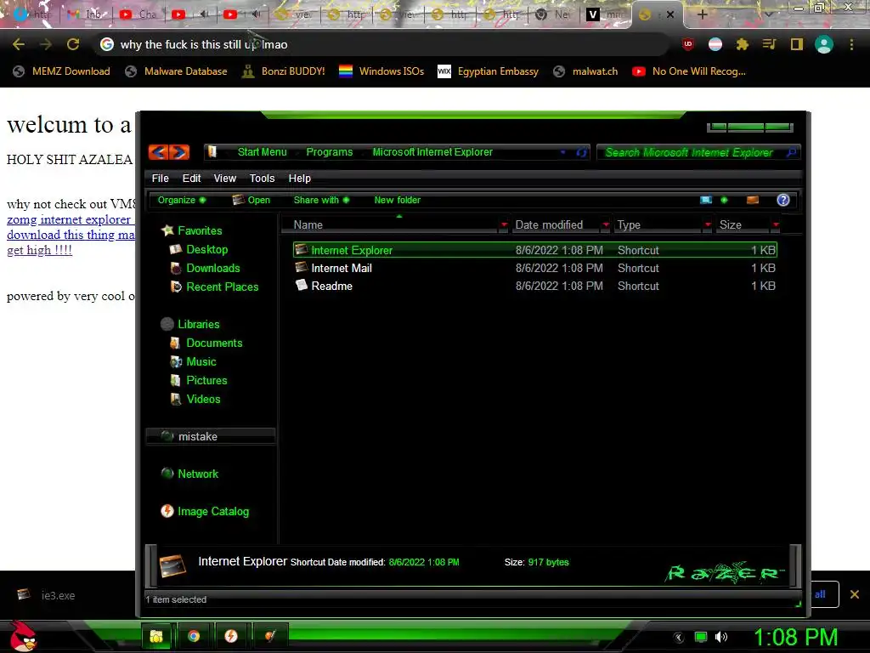Close Chrome downloads bar

pos(855,594)
